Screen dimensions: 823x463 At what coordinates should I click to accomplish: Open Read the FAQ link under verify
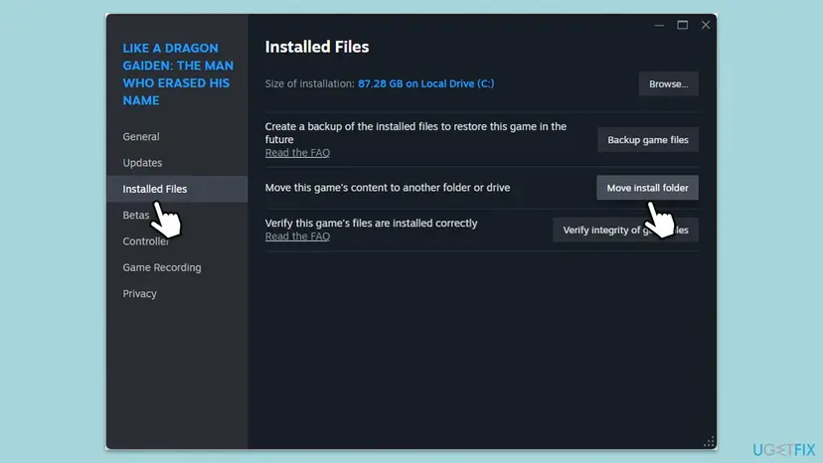pyautogui.click(x=297, y=236)
